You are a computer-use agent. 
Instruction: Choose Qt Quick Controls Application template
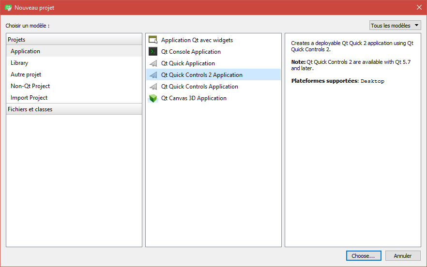point(213,87)
